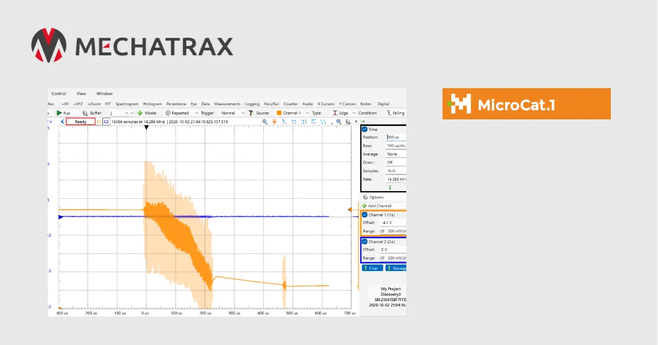Click the Filter button under Channel 2
This screenshot has width=658, height=345.
click(372, 268)
